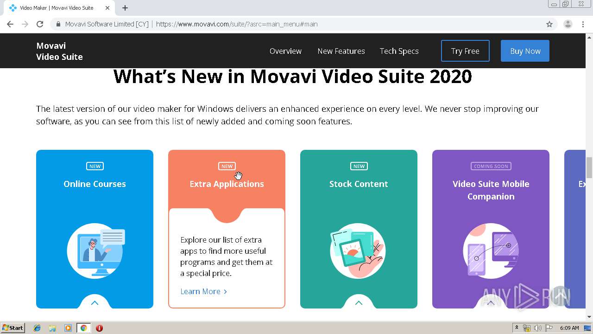Viewport: 593px width, 334px height.
Task: Click the page vertical scrollbar thumb
Action: [589, 167]
